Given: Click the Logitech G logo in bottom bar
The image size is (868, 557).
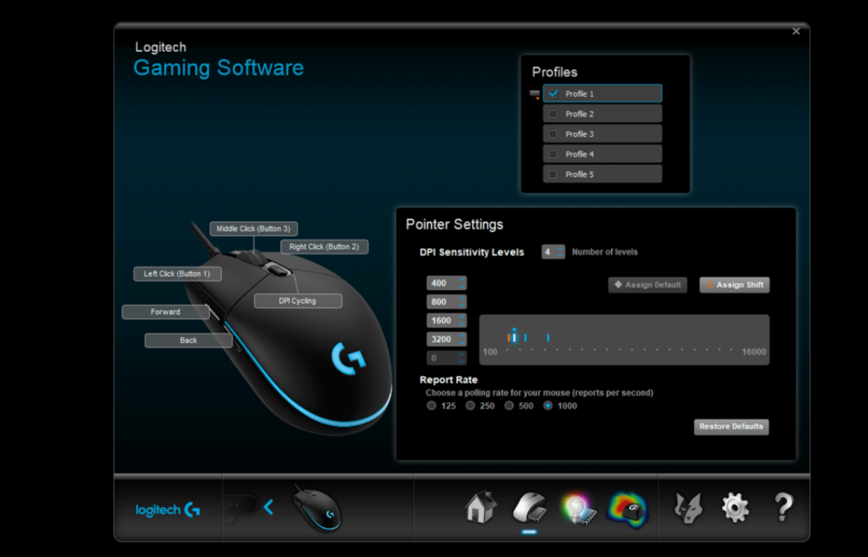Looking at the screenshot, I should tap(168, 510).
